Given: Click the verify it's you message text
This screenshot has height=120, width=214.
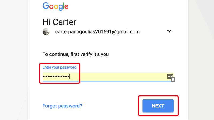Looking at the screenshot, I should (76, 54).
